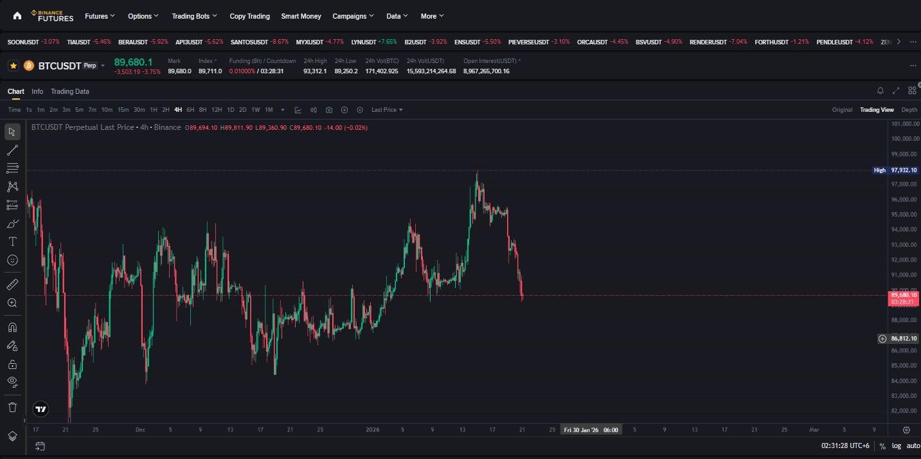The width and height of the screenshot is (921, 459).
Task: Click the plus icon beside 86,812.10
Action: [882, 339]
